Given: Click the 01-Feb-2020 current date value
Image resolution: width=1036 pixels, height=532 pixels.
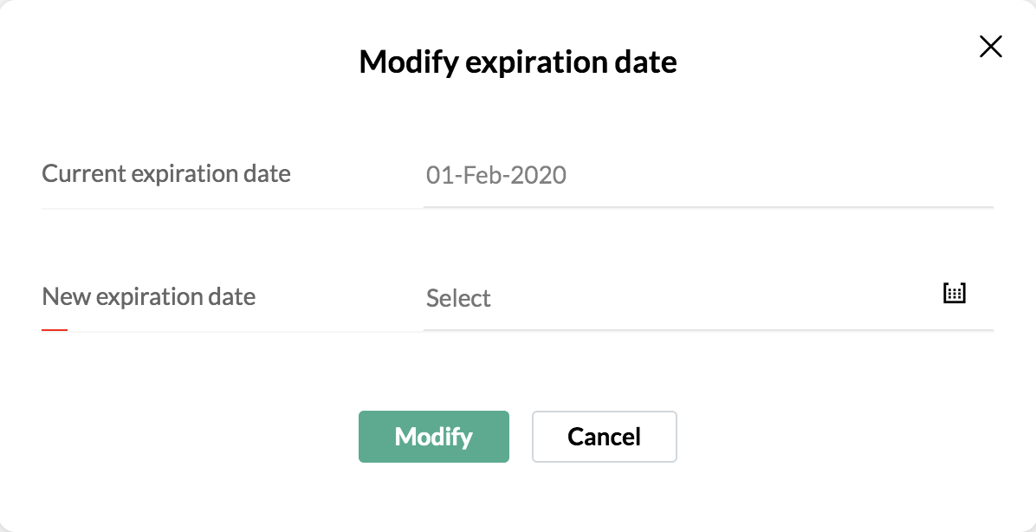Looking at the screenshot, I should (x=496, y=175).
